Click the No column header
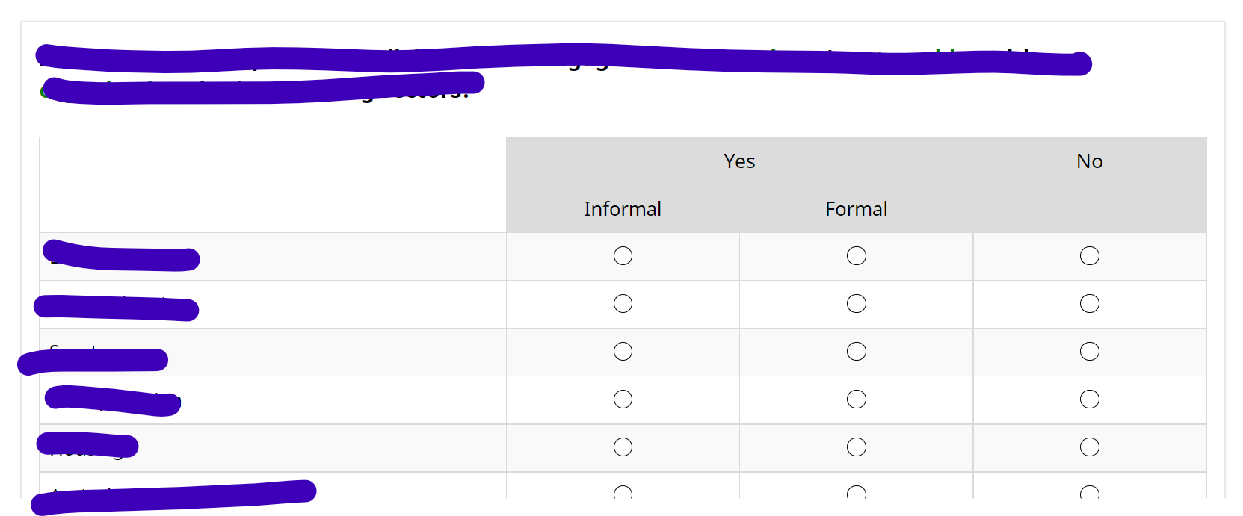Viewport: 1243px width, 516px height. point(1090,161)
